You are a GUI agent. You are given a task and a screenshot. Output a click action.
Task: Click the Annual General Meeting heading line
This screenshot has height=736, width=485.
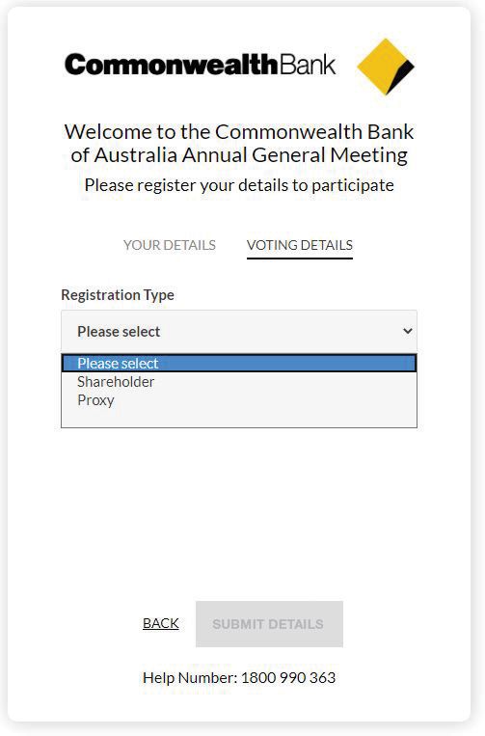pos(239,155)
